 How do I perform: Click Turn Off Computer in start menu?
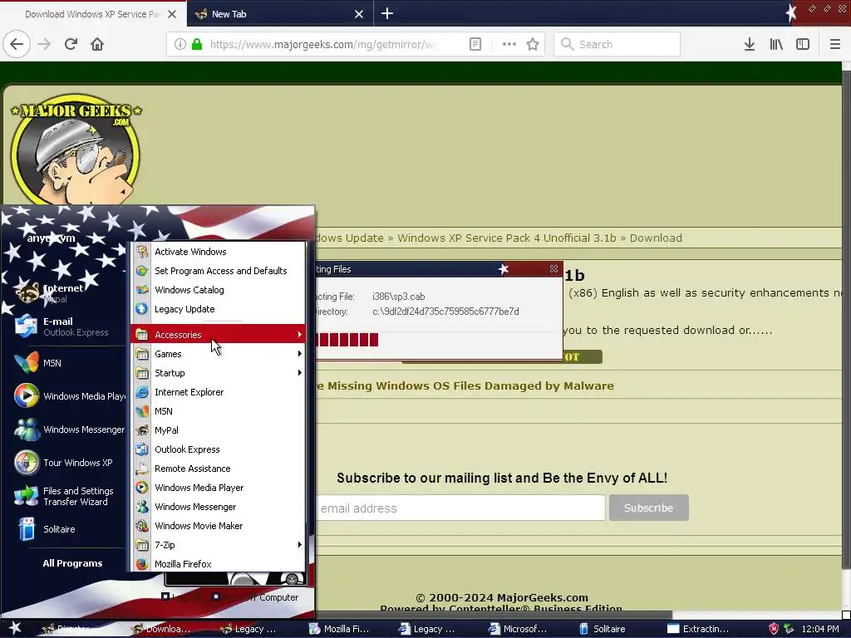tap(255, 597)
